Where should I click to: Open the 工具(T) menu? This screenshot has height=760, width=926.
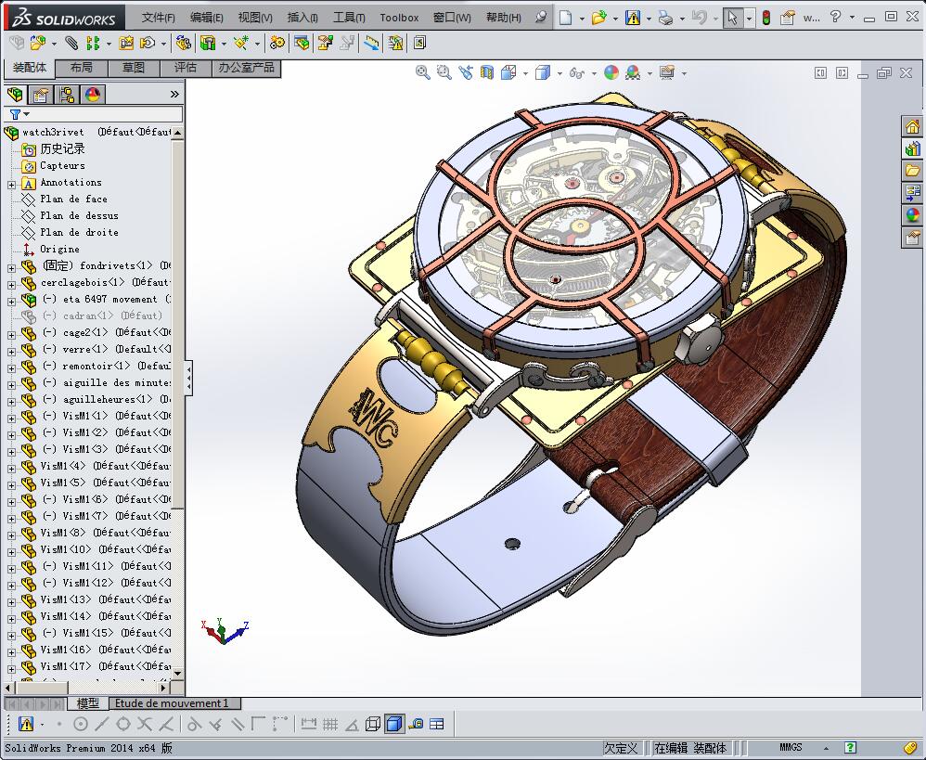[349, 18]
